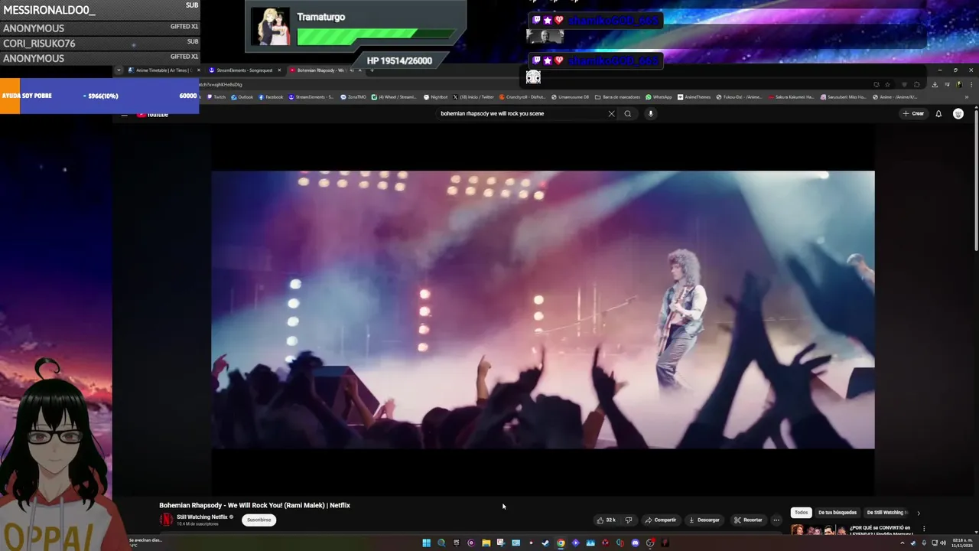Open the Outlook bookmark
This screenshot has width=979, height=551.
(x=242, y=97)
